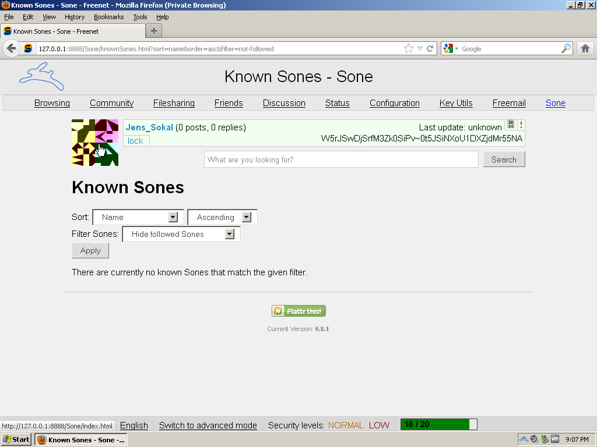Open the Friends menu
The width and height of the screenshot is (597, 447).
(x=229, y=103)
